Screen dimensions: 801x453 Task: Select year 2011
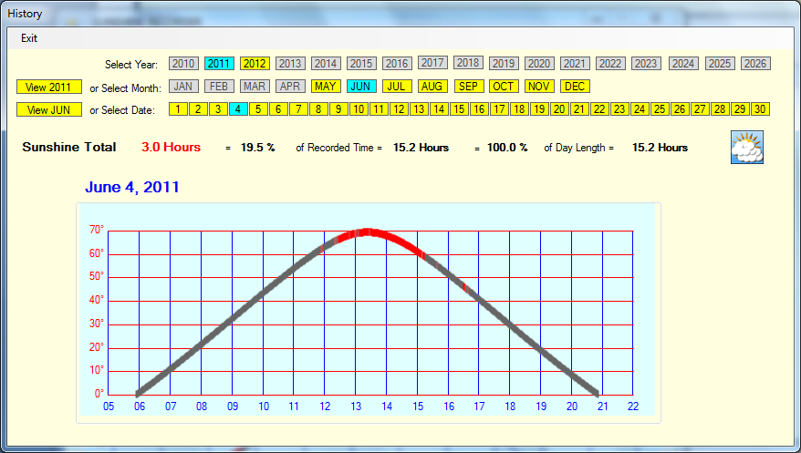(219, 63)
